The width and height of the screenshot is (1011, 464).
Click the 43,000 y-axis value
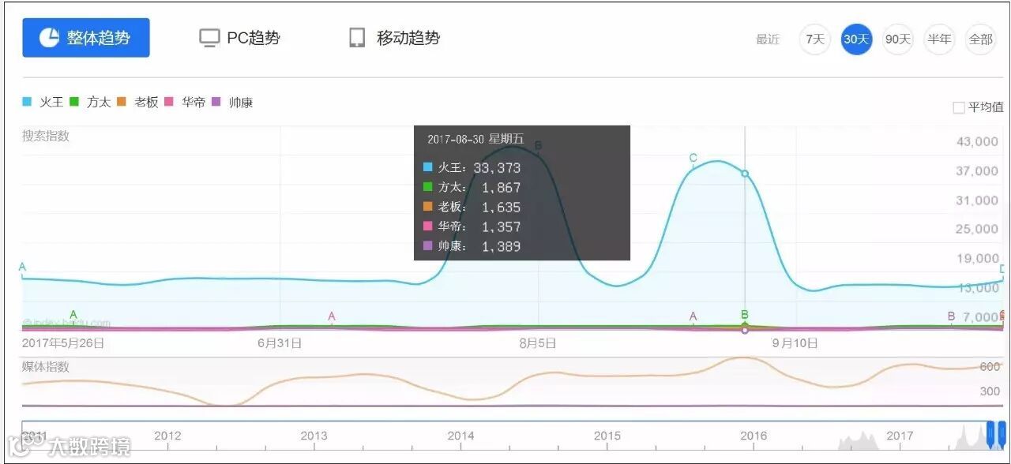[x=978, y=141]
